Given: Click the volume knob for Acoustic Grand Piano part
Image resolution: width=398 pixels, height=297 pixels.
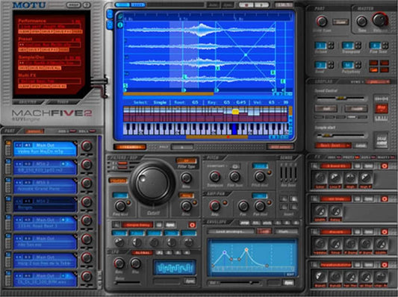Looking at the screenshot, I should click(87, 183).
